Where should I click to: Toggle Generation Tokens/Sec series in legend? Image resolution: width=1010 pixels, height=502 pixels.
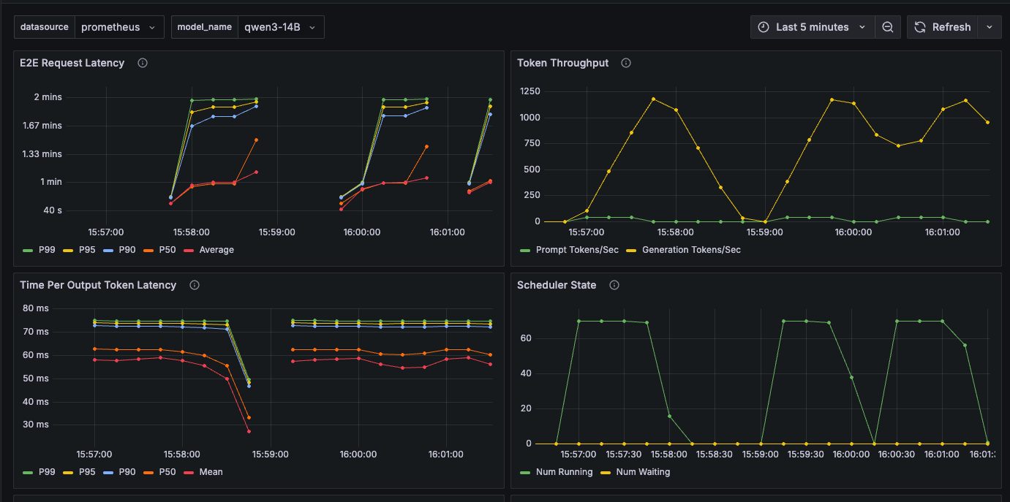click(691, 250)
